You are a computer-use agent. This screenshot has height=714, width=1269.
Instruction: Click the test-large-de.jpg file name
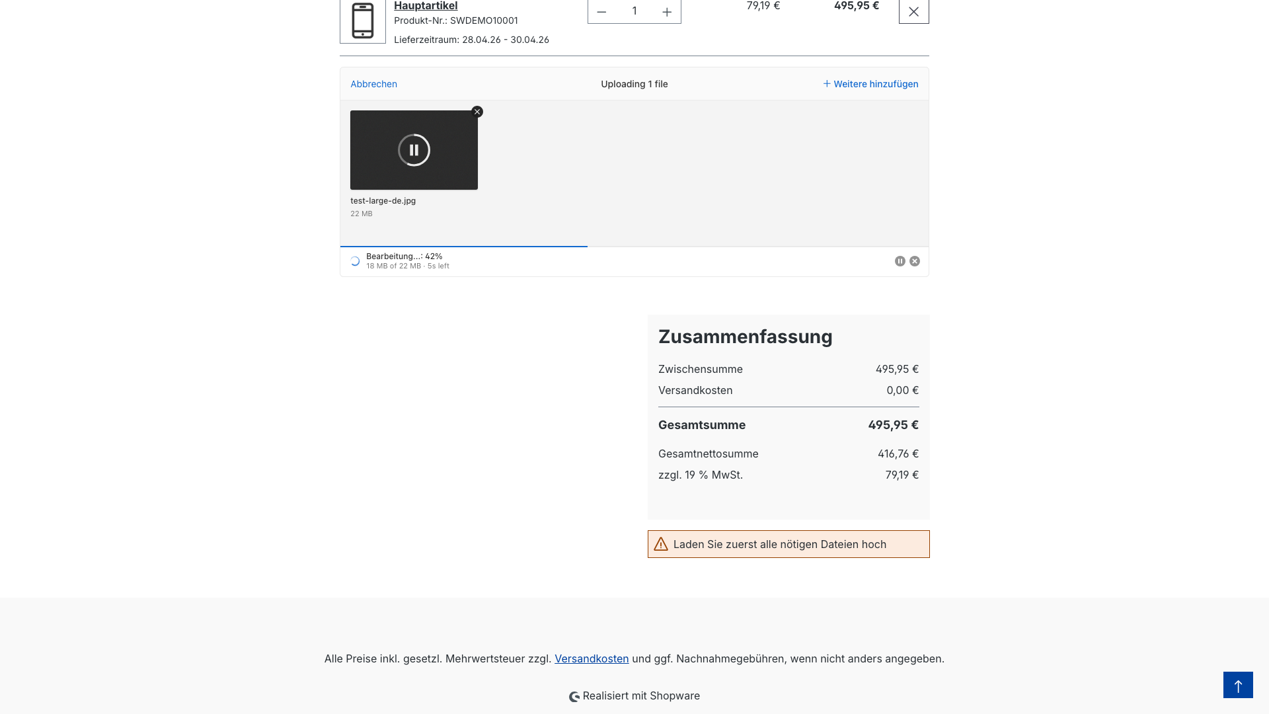coord(383,201)
